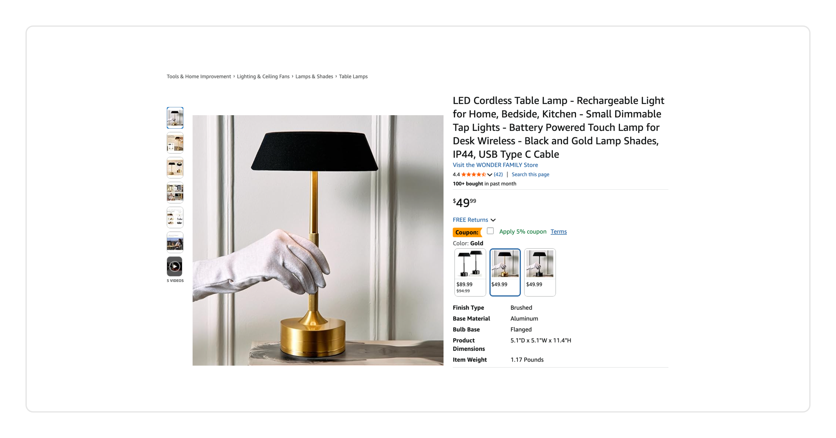Choose the two-pack black swatch at $89.99

[470, 272]
